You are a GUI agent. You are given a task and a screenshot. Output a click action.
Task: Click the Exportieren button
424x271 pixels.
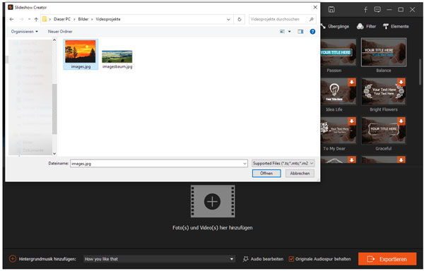coord(387,259)
